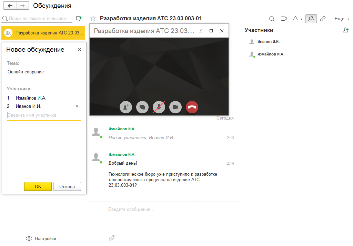Remove Иванов И.И. from participants list

(77, 106)
